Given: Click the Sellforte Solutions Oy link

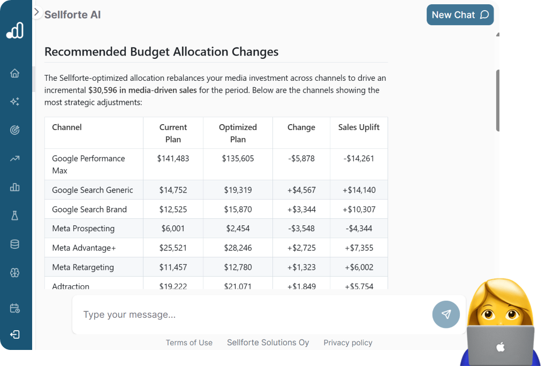Looking at the screenshot, I should [268, 342].
